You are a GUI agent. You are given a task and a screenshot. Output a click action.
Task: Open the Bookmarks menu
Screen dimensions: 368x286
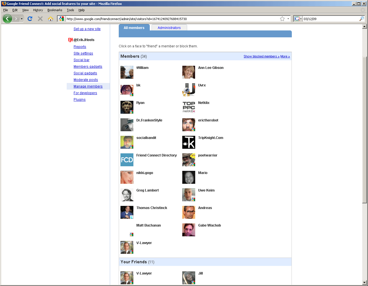[x=55, y=10]
